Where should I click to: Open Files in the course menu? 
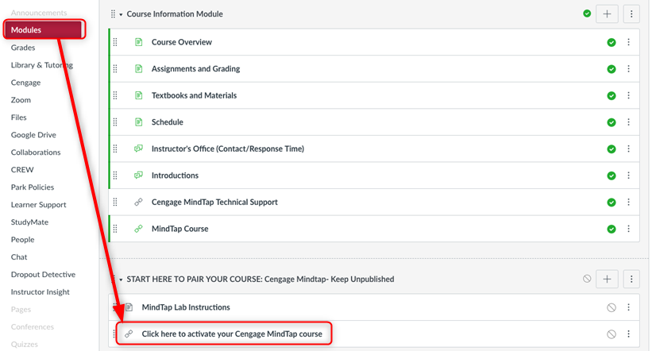pyautogui.click(x=18, y=118)
